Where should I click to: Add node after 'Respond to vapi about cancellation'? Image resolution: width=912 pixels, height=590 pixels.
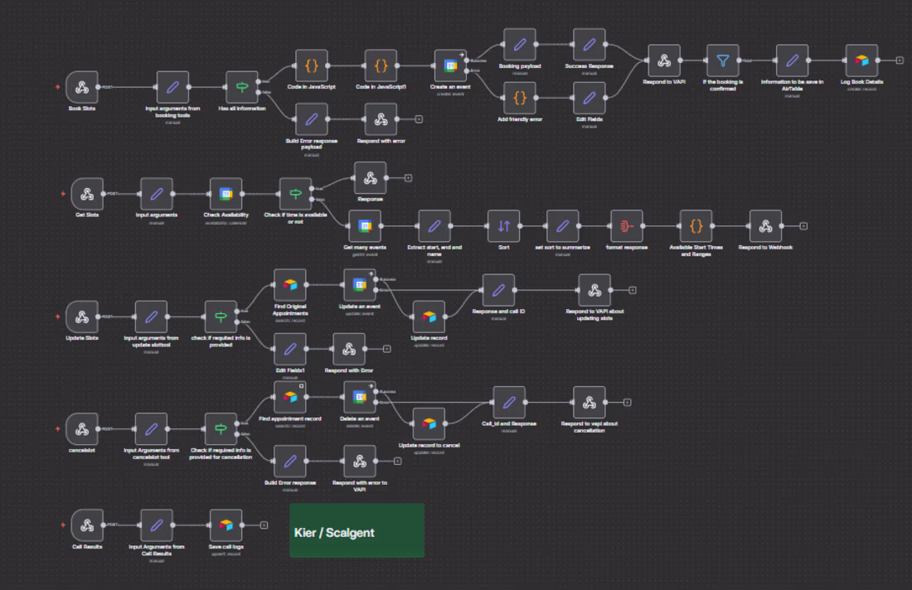[x=627, y=402]
